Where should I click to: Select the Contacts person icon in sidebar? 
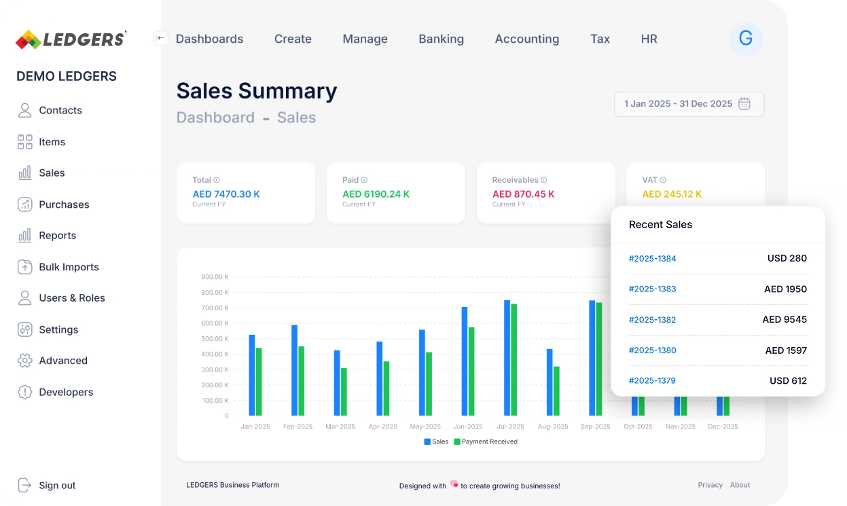pyautogui.click(x=26, y=110)
